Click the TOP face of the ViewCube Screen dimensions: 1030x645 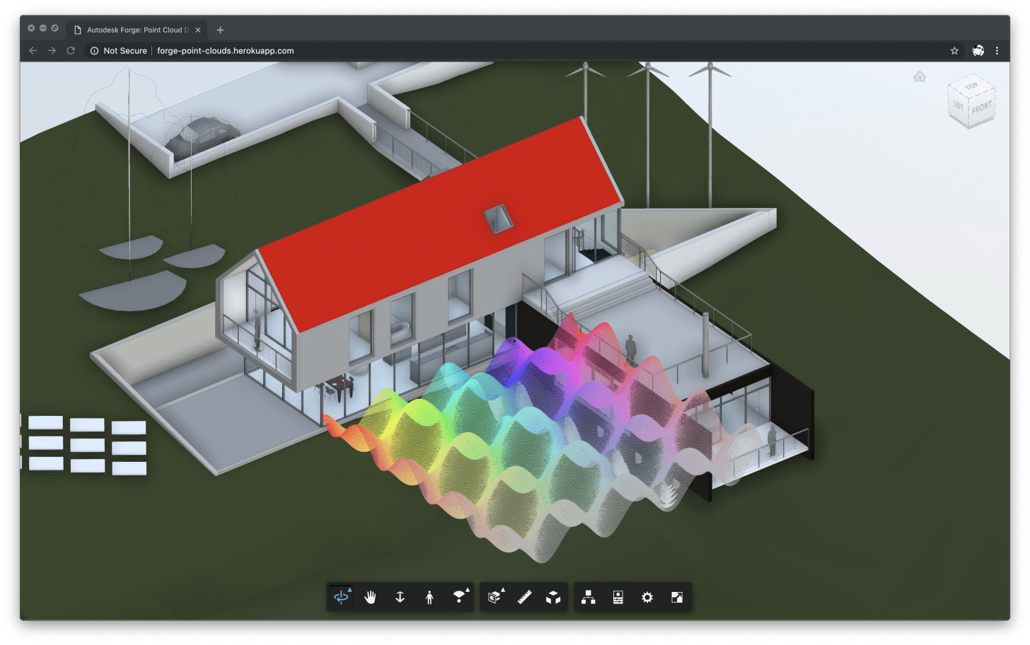(972, 87)
